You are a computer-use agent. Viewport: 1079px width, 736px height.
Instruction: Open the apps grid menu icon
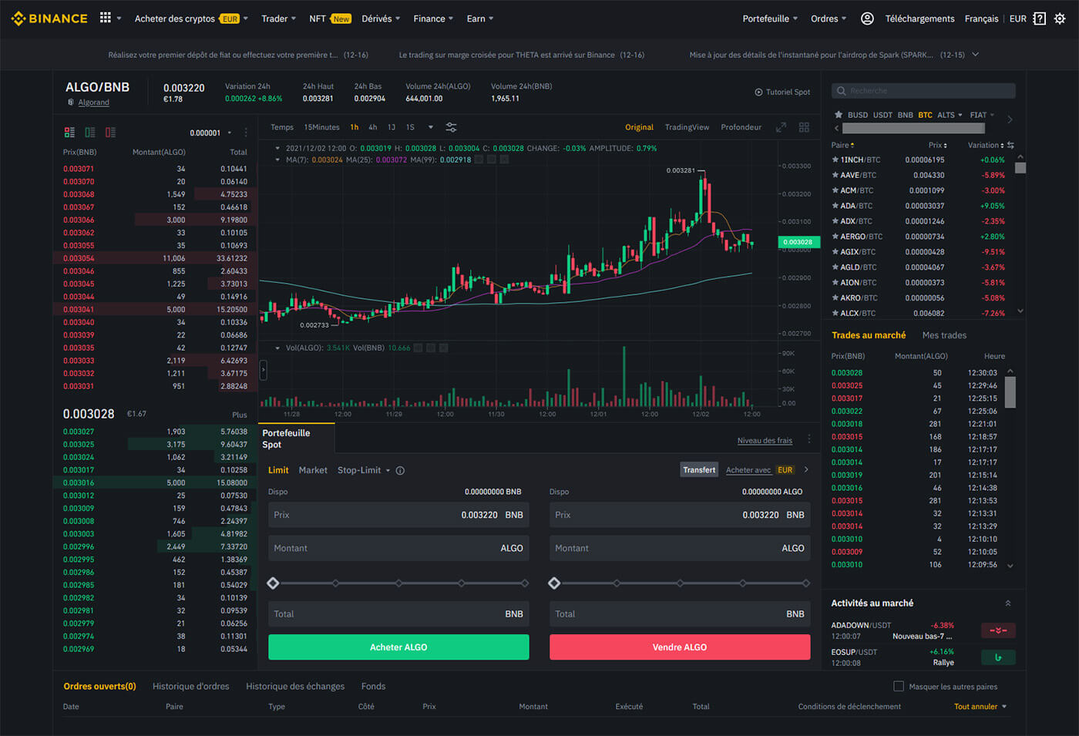pyautogui.click(x=106, y=18)
